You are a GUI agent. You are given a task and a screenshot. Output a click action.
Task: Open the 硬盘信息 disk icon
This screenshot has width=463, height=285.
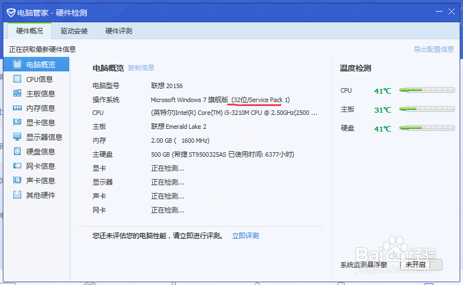click(x=17, y=151)
